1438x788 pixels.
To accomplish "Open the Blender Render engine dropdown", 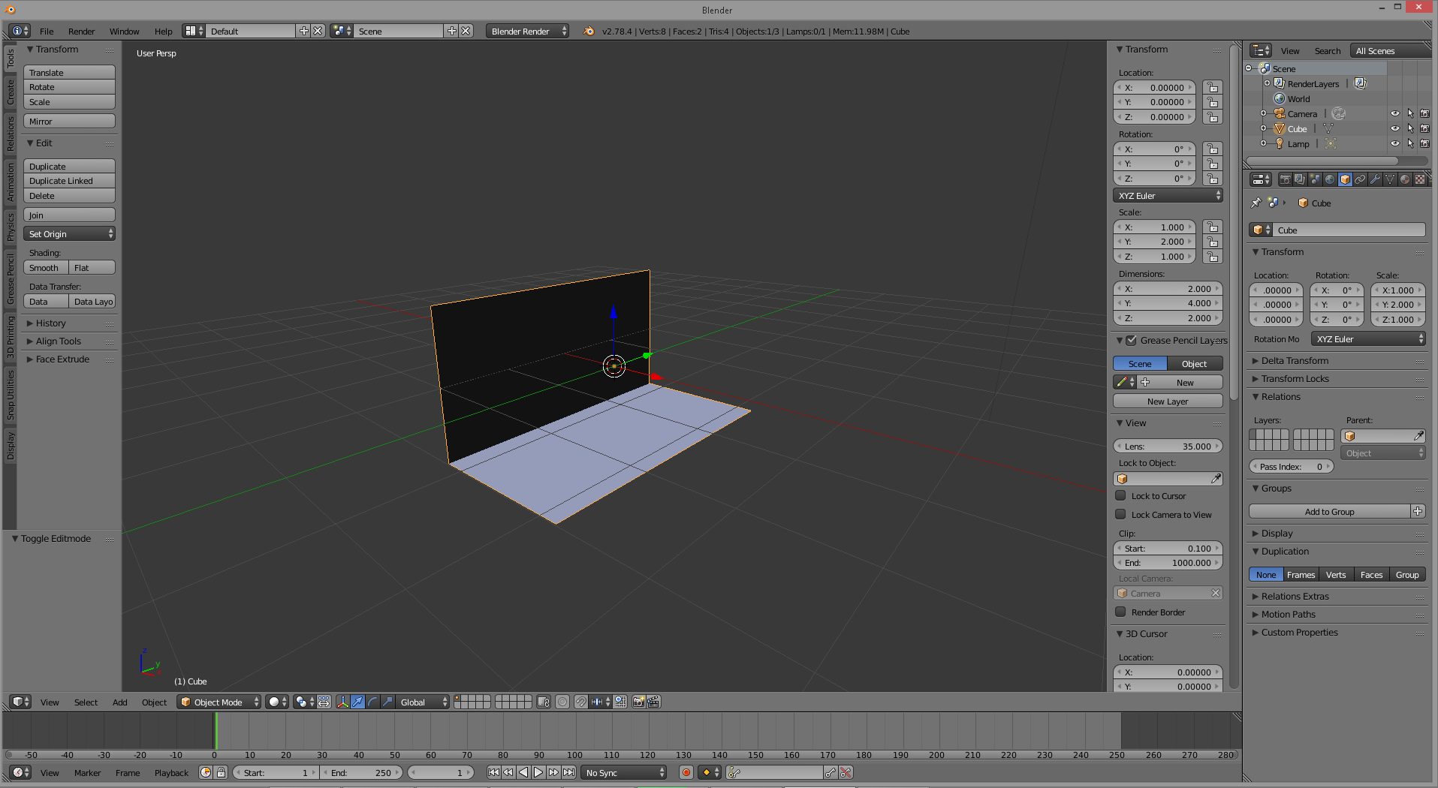I will click(x=527, y=31).
